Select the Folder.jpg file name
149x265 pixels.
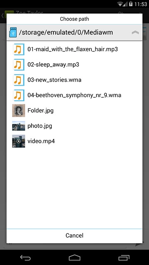point(41,111)
